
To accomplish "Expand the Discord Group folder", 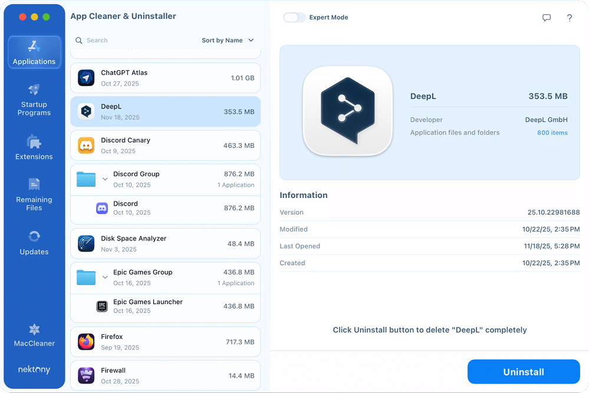I will point(106,179).
